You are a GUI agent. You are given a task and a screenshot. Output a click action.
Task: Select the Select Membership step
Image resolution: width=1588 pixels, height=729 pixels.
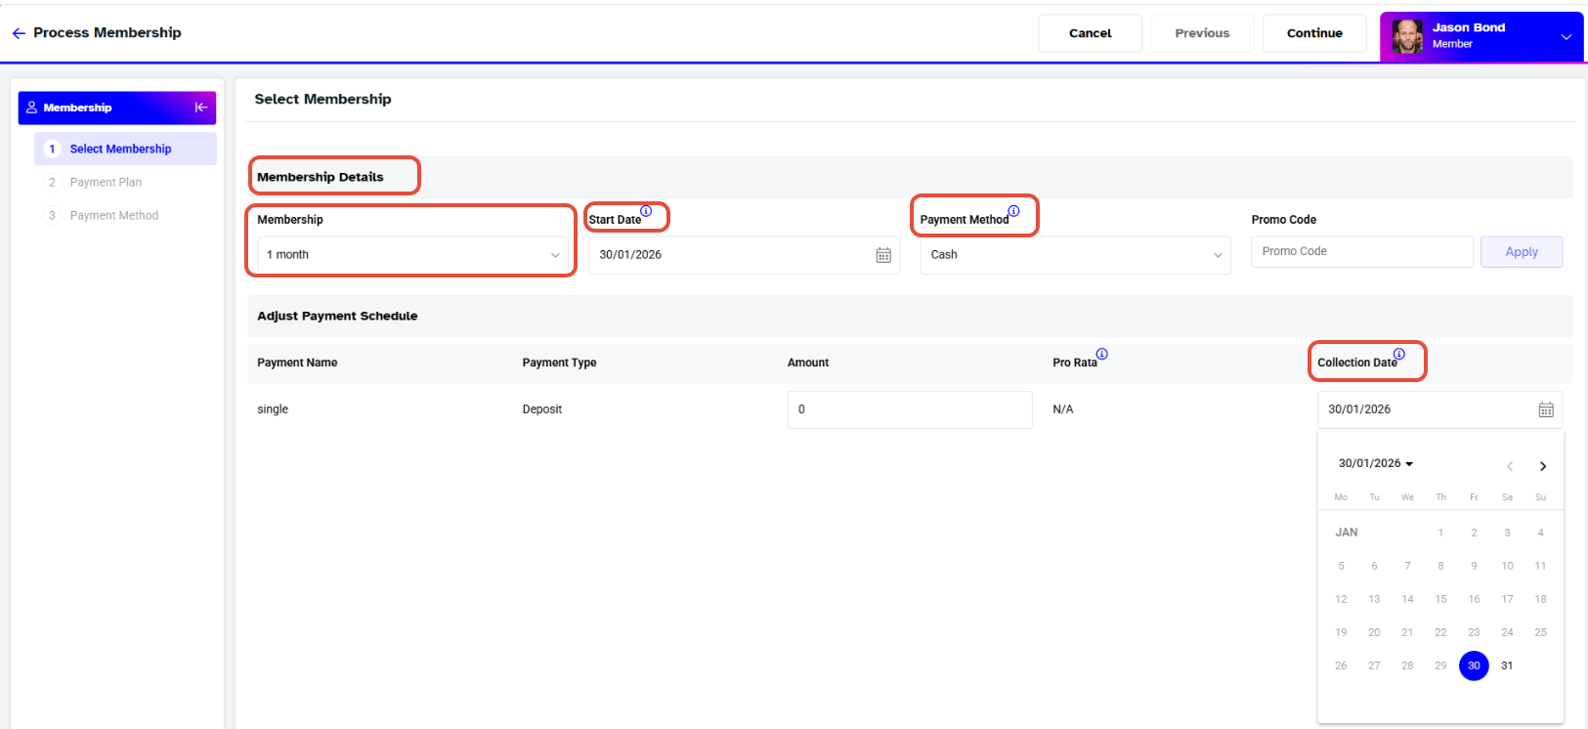pyautogui.click(x=125, y=149)
